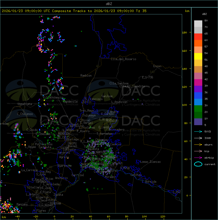Click the Divisadero place label
Image resolution: width=218 pixels, height=220 pixels.
[x=116, y=130]
